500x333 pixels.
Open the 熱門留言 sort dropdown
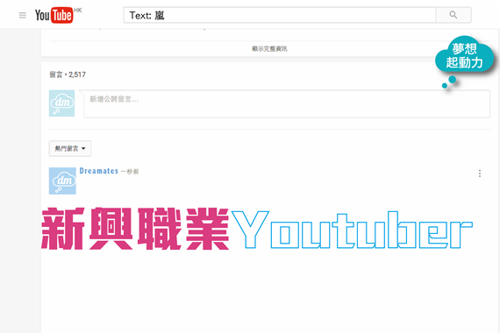[70, 148]
